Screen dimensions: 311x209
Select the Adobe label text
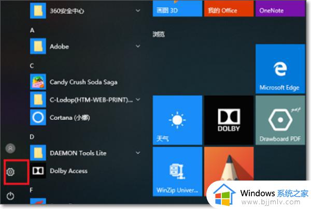[59, 47]
